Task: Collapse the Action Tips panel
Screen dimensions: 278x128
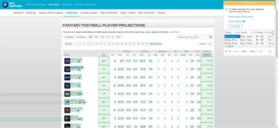Action: click(273, 3)
